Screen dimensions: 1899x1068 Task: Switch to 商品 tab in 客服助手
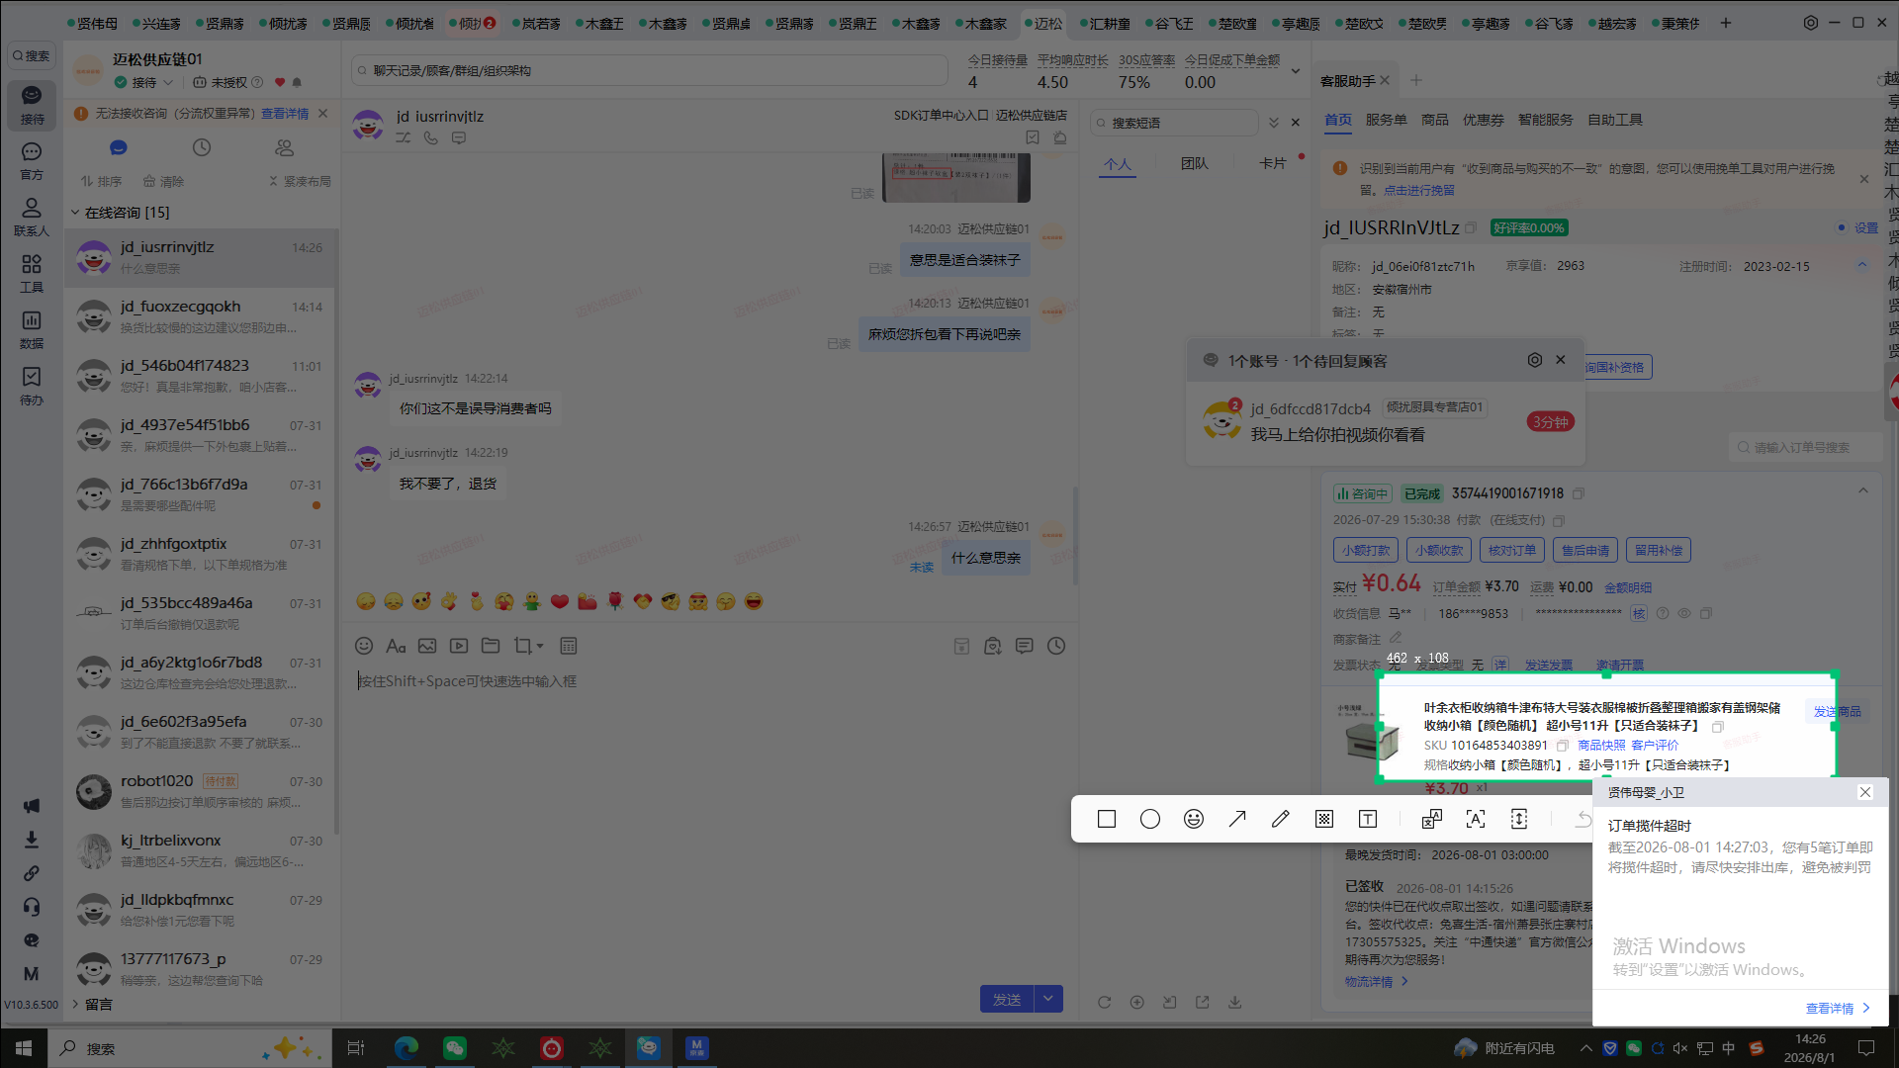pos(1435,120)
